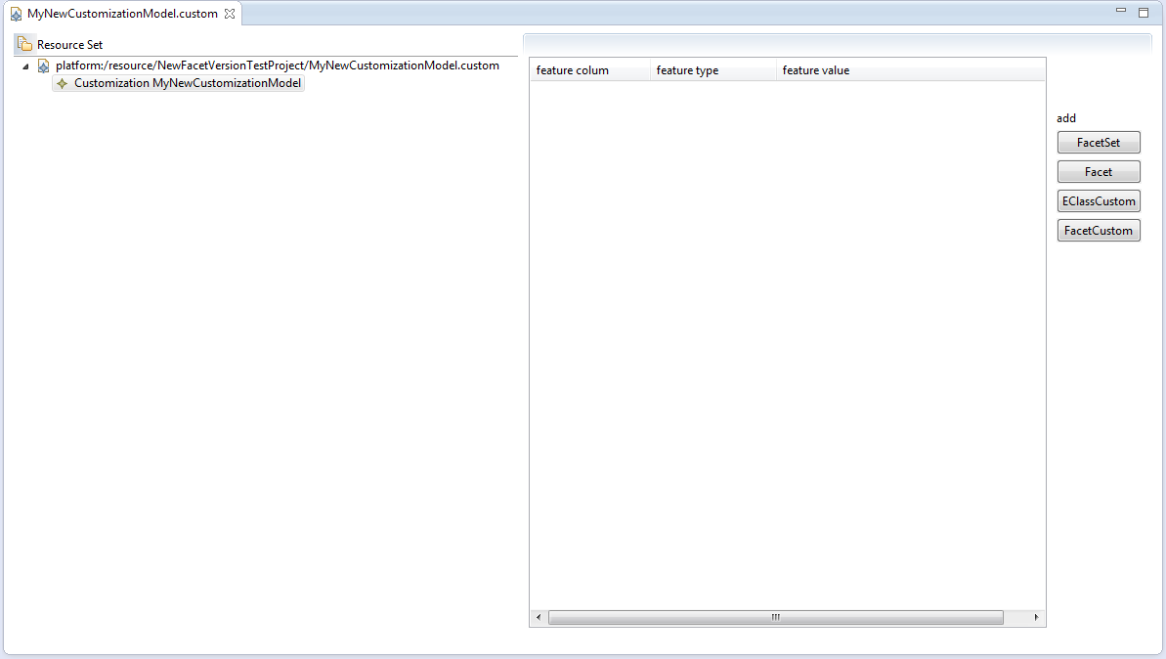
Task: Add a FacetSet
Action: click(x=1099, y=142)
